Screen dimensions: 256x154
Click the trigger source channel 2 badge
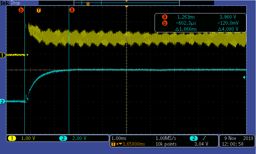click(194, 138)
